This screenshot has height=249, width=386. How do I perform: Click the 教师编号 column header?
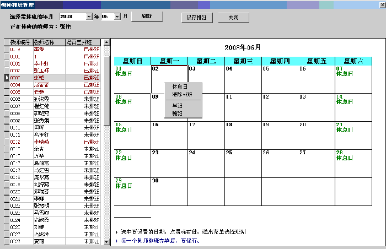point(21,42)
